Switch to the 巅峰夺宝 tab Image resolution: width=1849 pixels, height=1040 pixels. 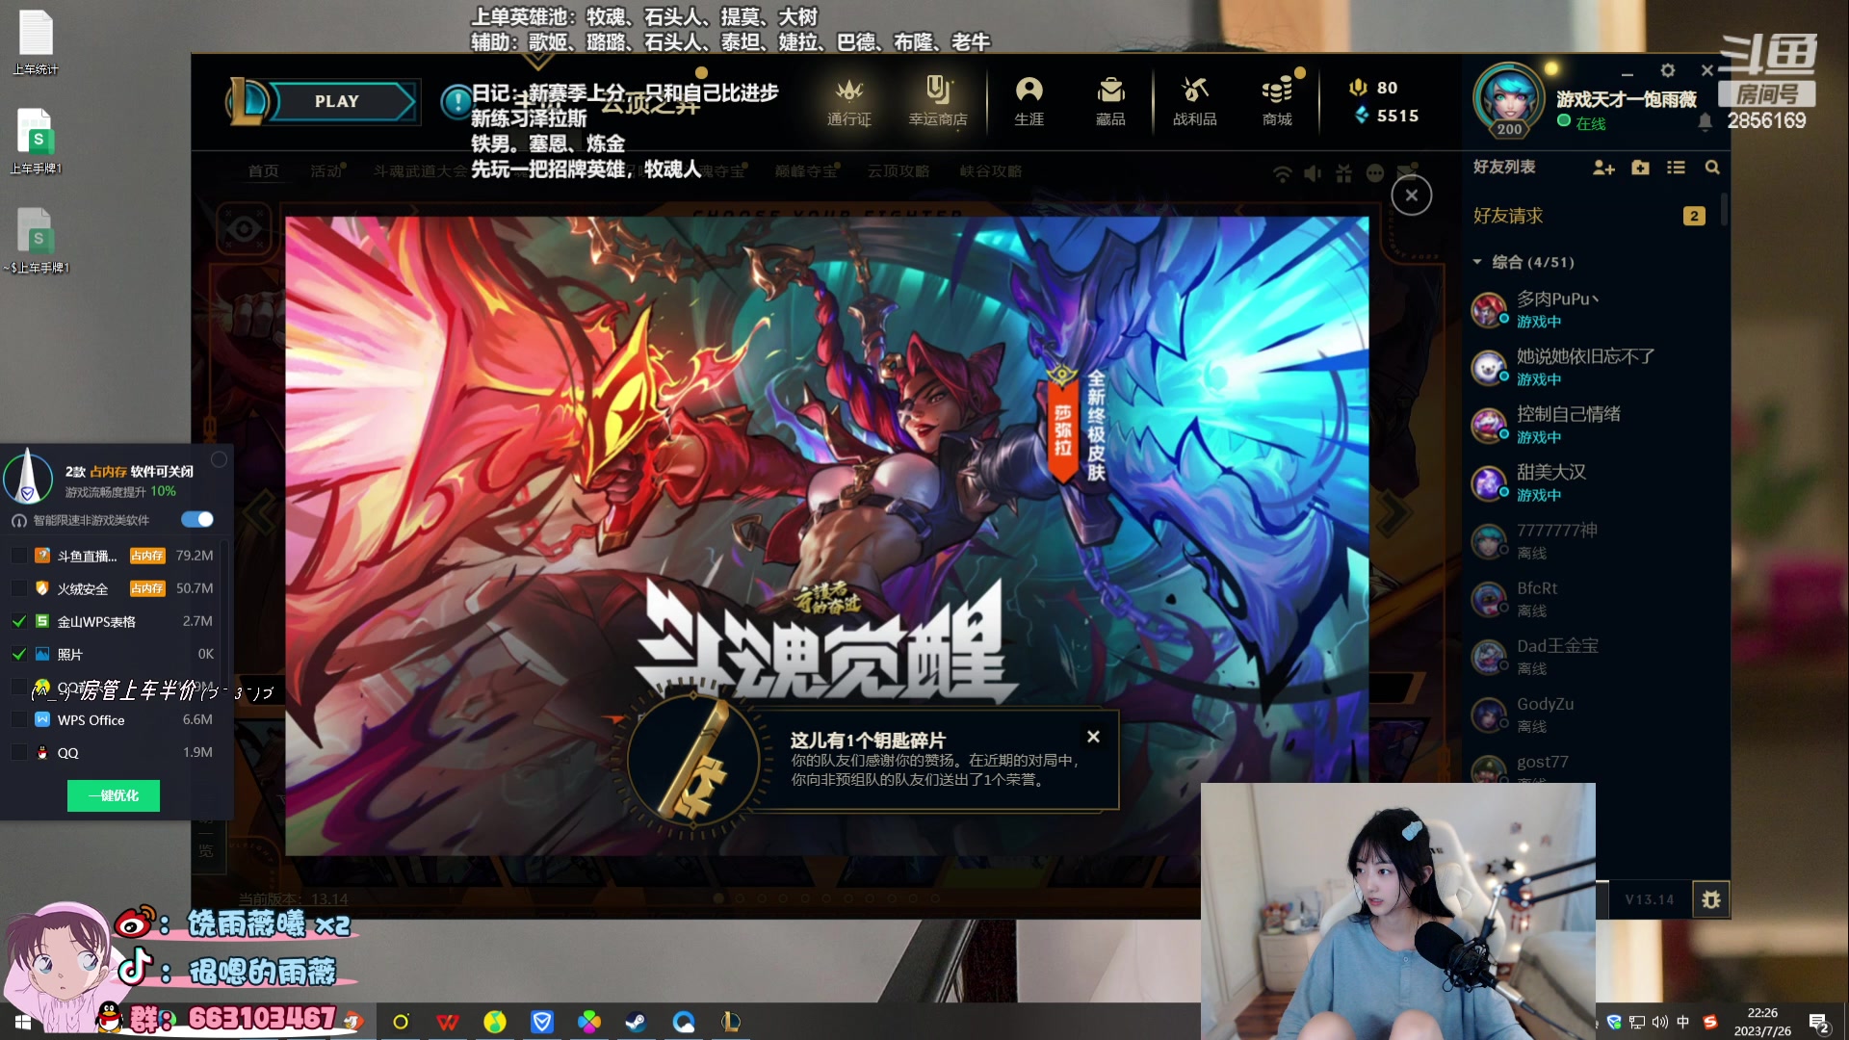pos(806,171)
